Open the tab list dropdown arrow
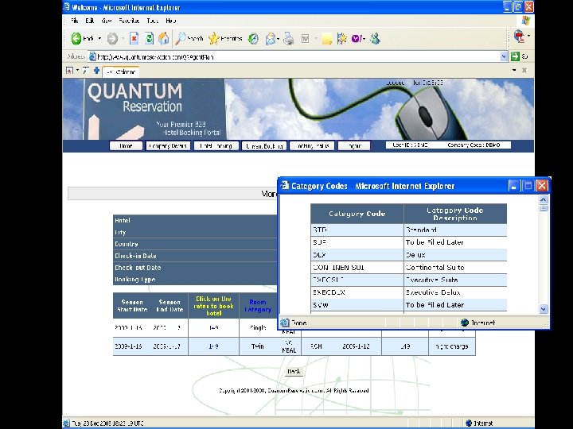This screenshot has height=429, width=573. click(514, 70)
